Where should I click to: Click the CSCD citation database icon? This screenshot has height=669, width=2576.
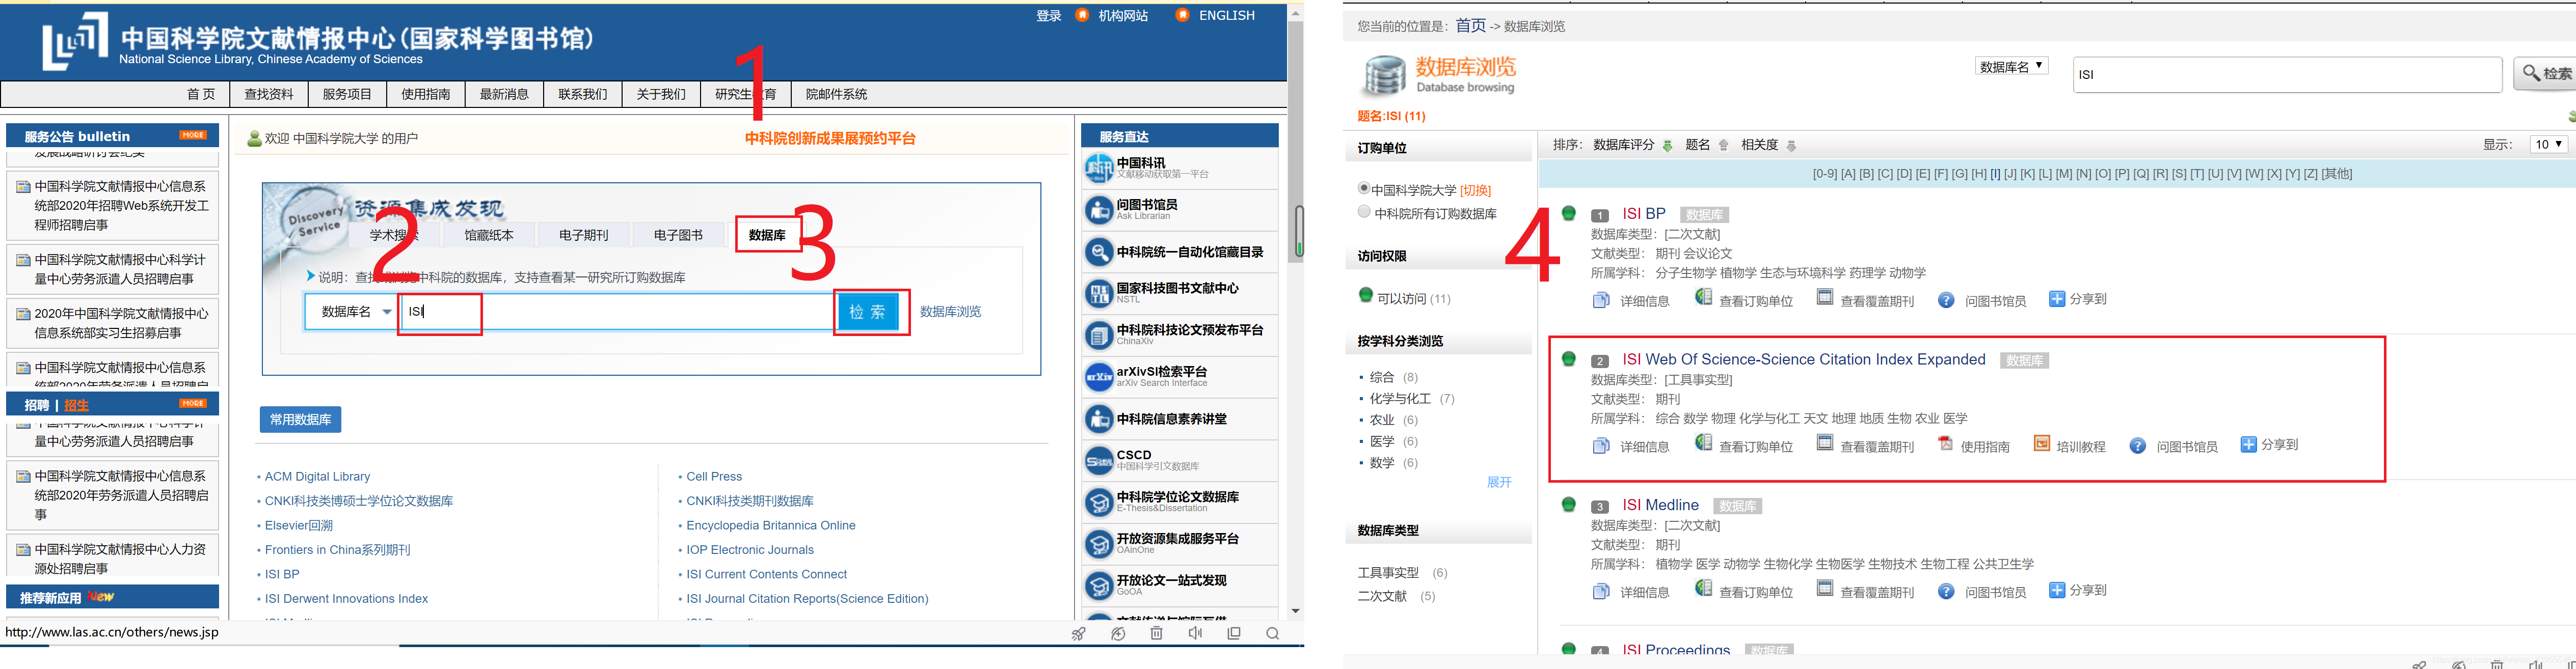(1099, 460)
